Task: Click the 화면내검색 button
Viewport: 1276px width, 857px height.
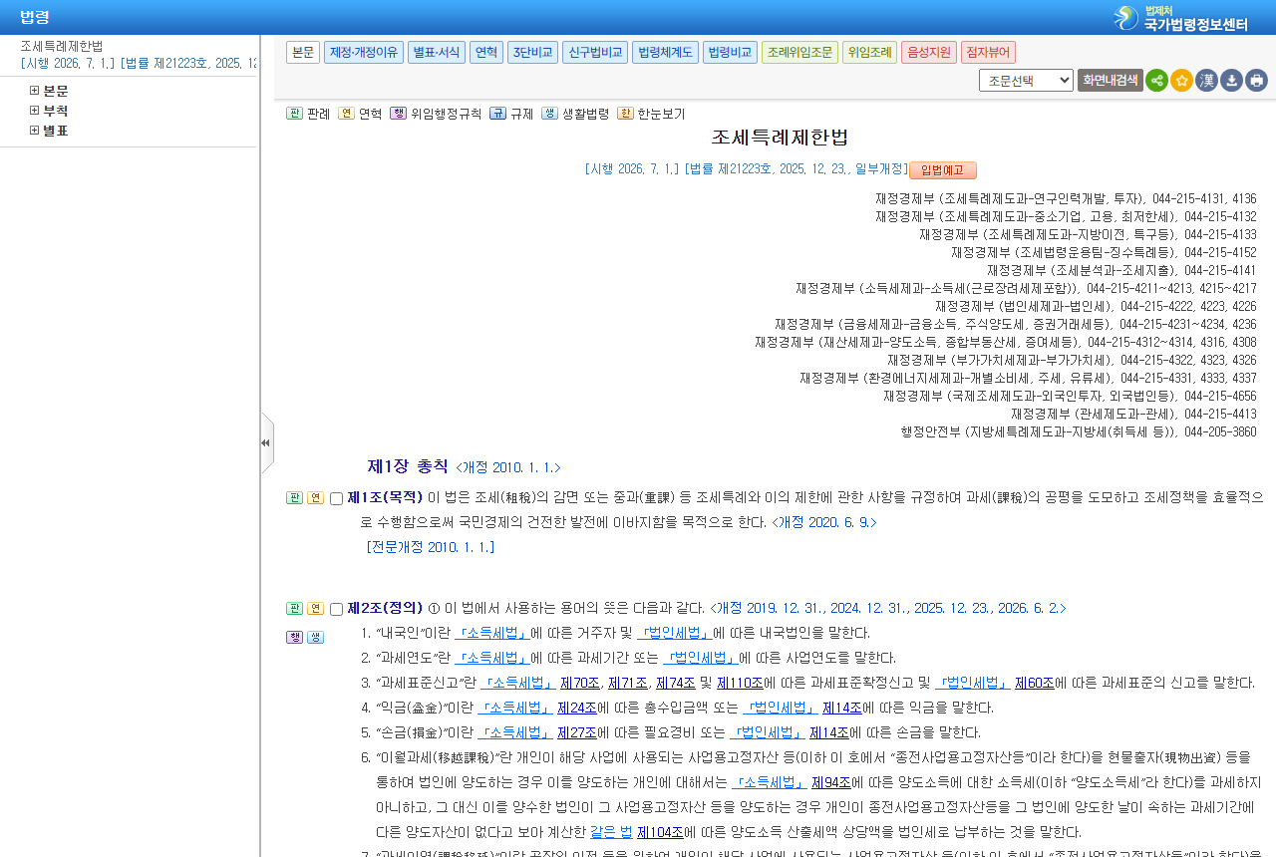Action: pos(1111,81)
